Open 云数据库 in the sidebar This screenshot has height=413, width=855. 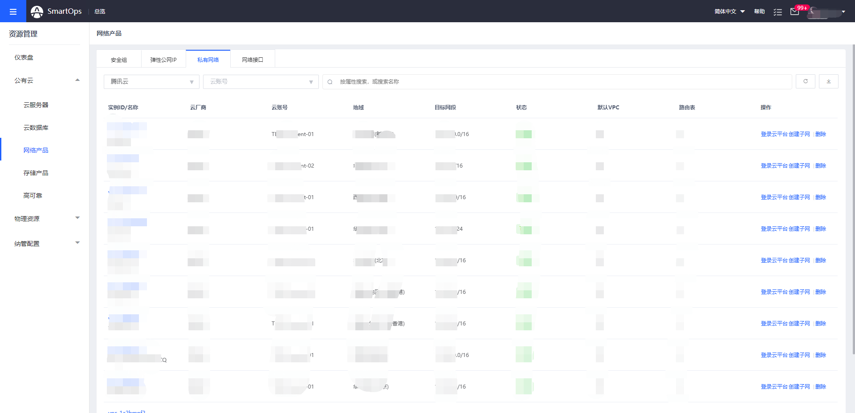[x=36, y=128]
